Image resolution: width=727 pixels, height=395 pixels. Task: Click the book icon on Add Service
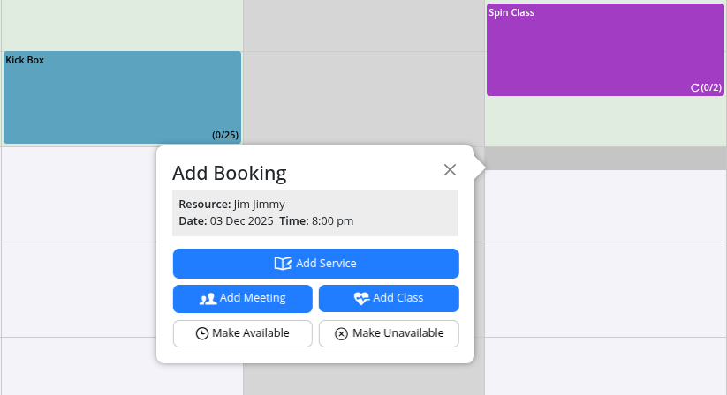(x=282, y=263)
